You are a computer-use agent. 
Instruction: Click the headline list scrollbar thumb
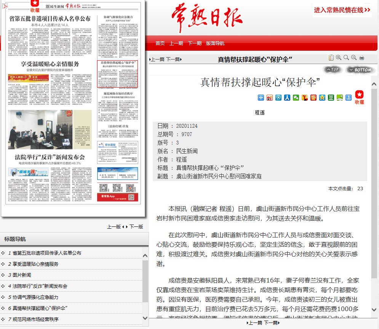[x=145, y=281]
